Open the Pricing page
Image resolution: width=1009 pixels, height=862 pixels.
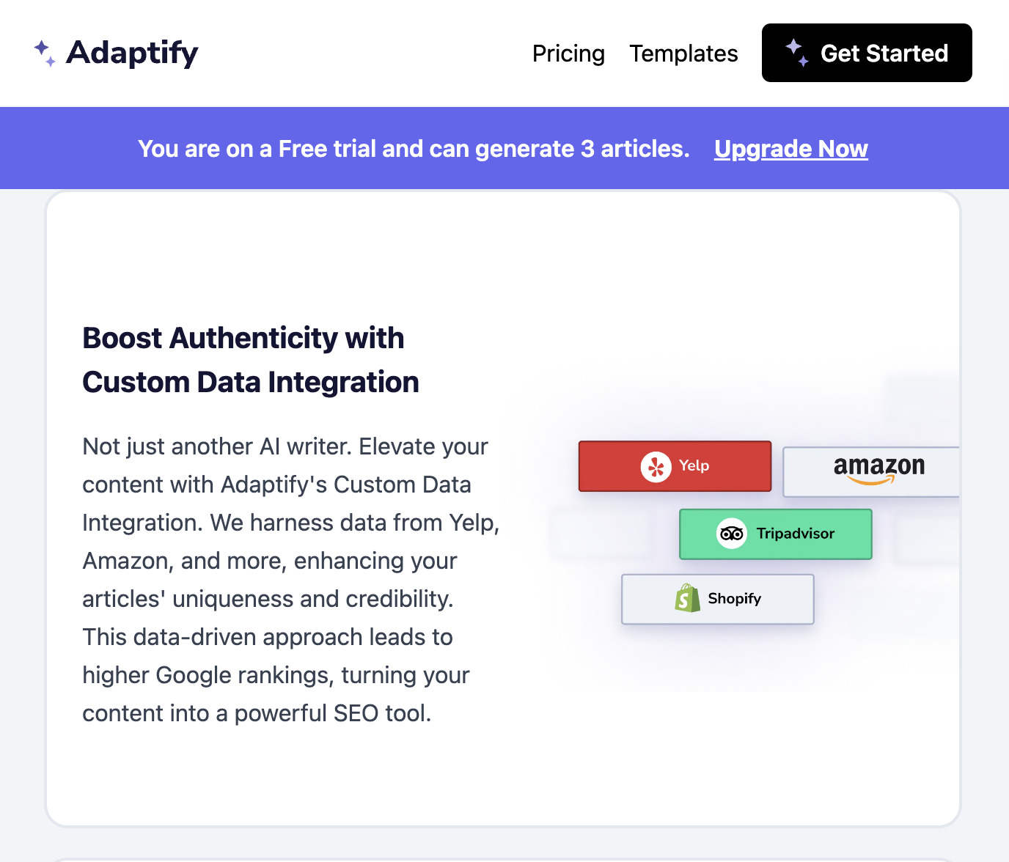point(569,54)
